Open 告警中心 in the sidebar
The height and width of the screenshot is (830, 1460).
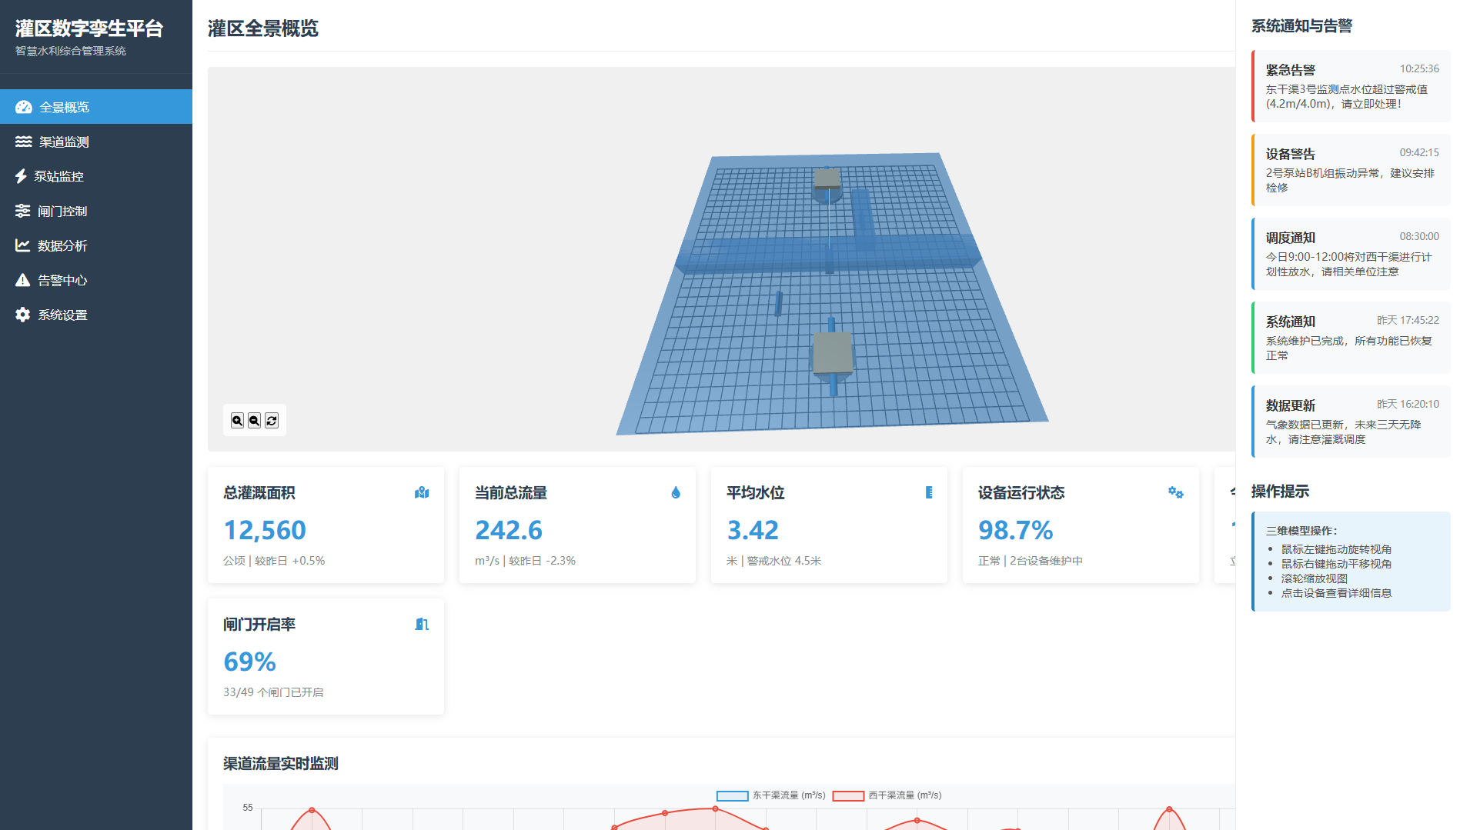point(62,280)
